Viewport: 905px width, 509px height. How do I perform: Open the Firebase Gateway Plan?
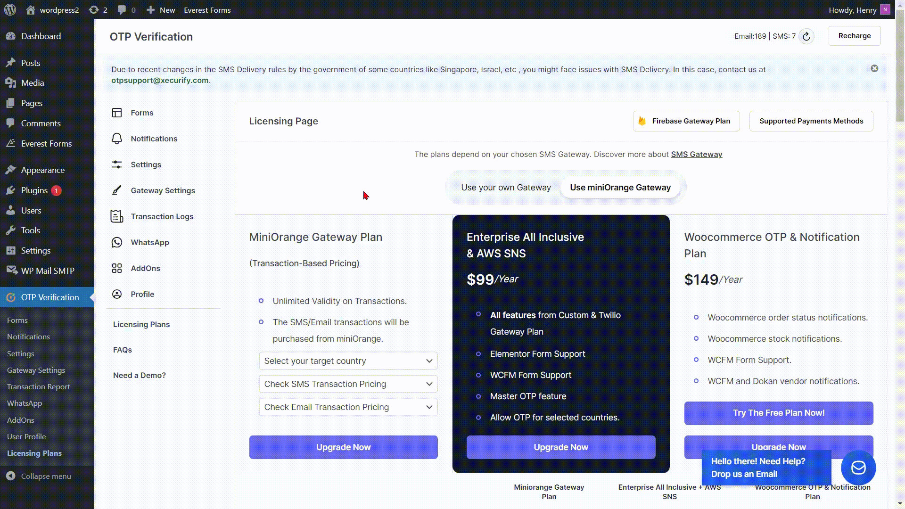pyautogui.click(x=686, y=121)
